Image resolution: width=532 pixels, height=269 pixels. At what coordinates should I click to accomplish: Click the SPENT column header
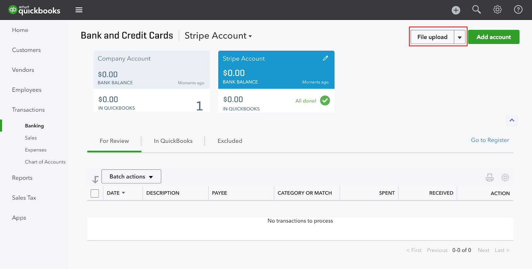click(387, 193)
